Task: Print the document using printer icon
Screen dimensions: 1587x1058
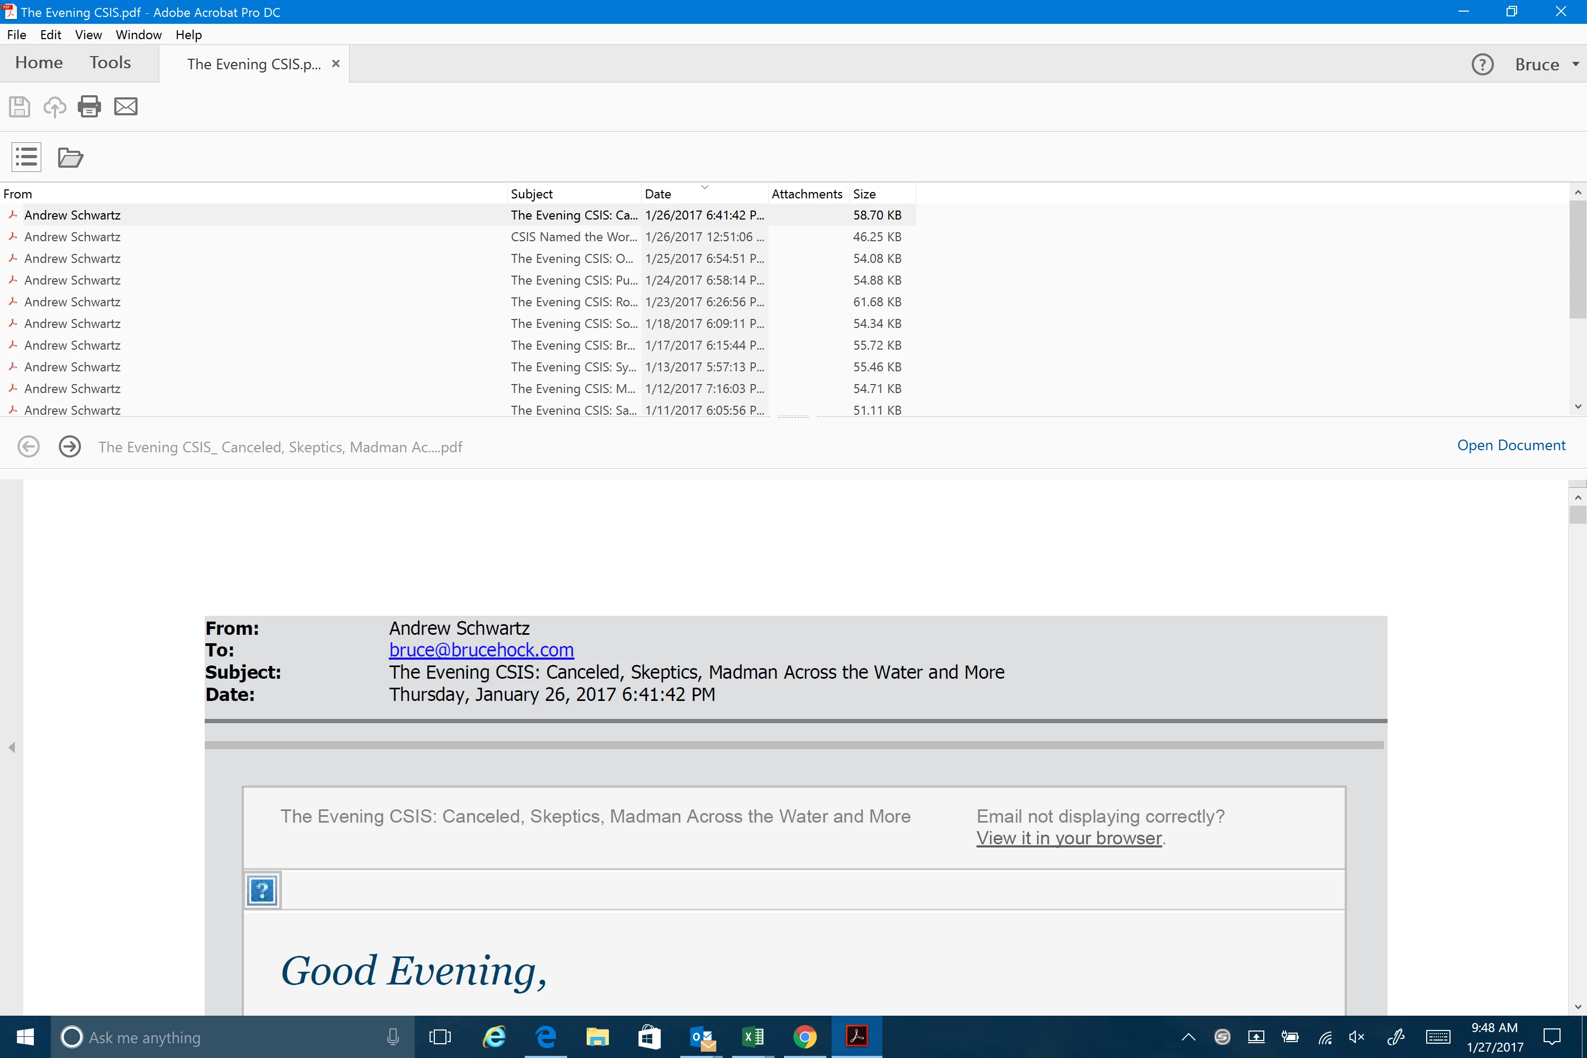Action: (89, 107)
